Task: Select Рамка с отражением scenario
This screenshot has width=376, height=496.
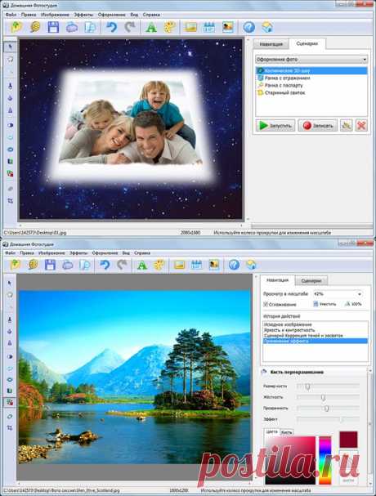Action: (311, 78)
